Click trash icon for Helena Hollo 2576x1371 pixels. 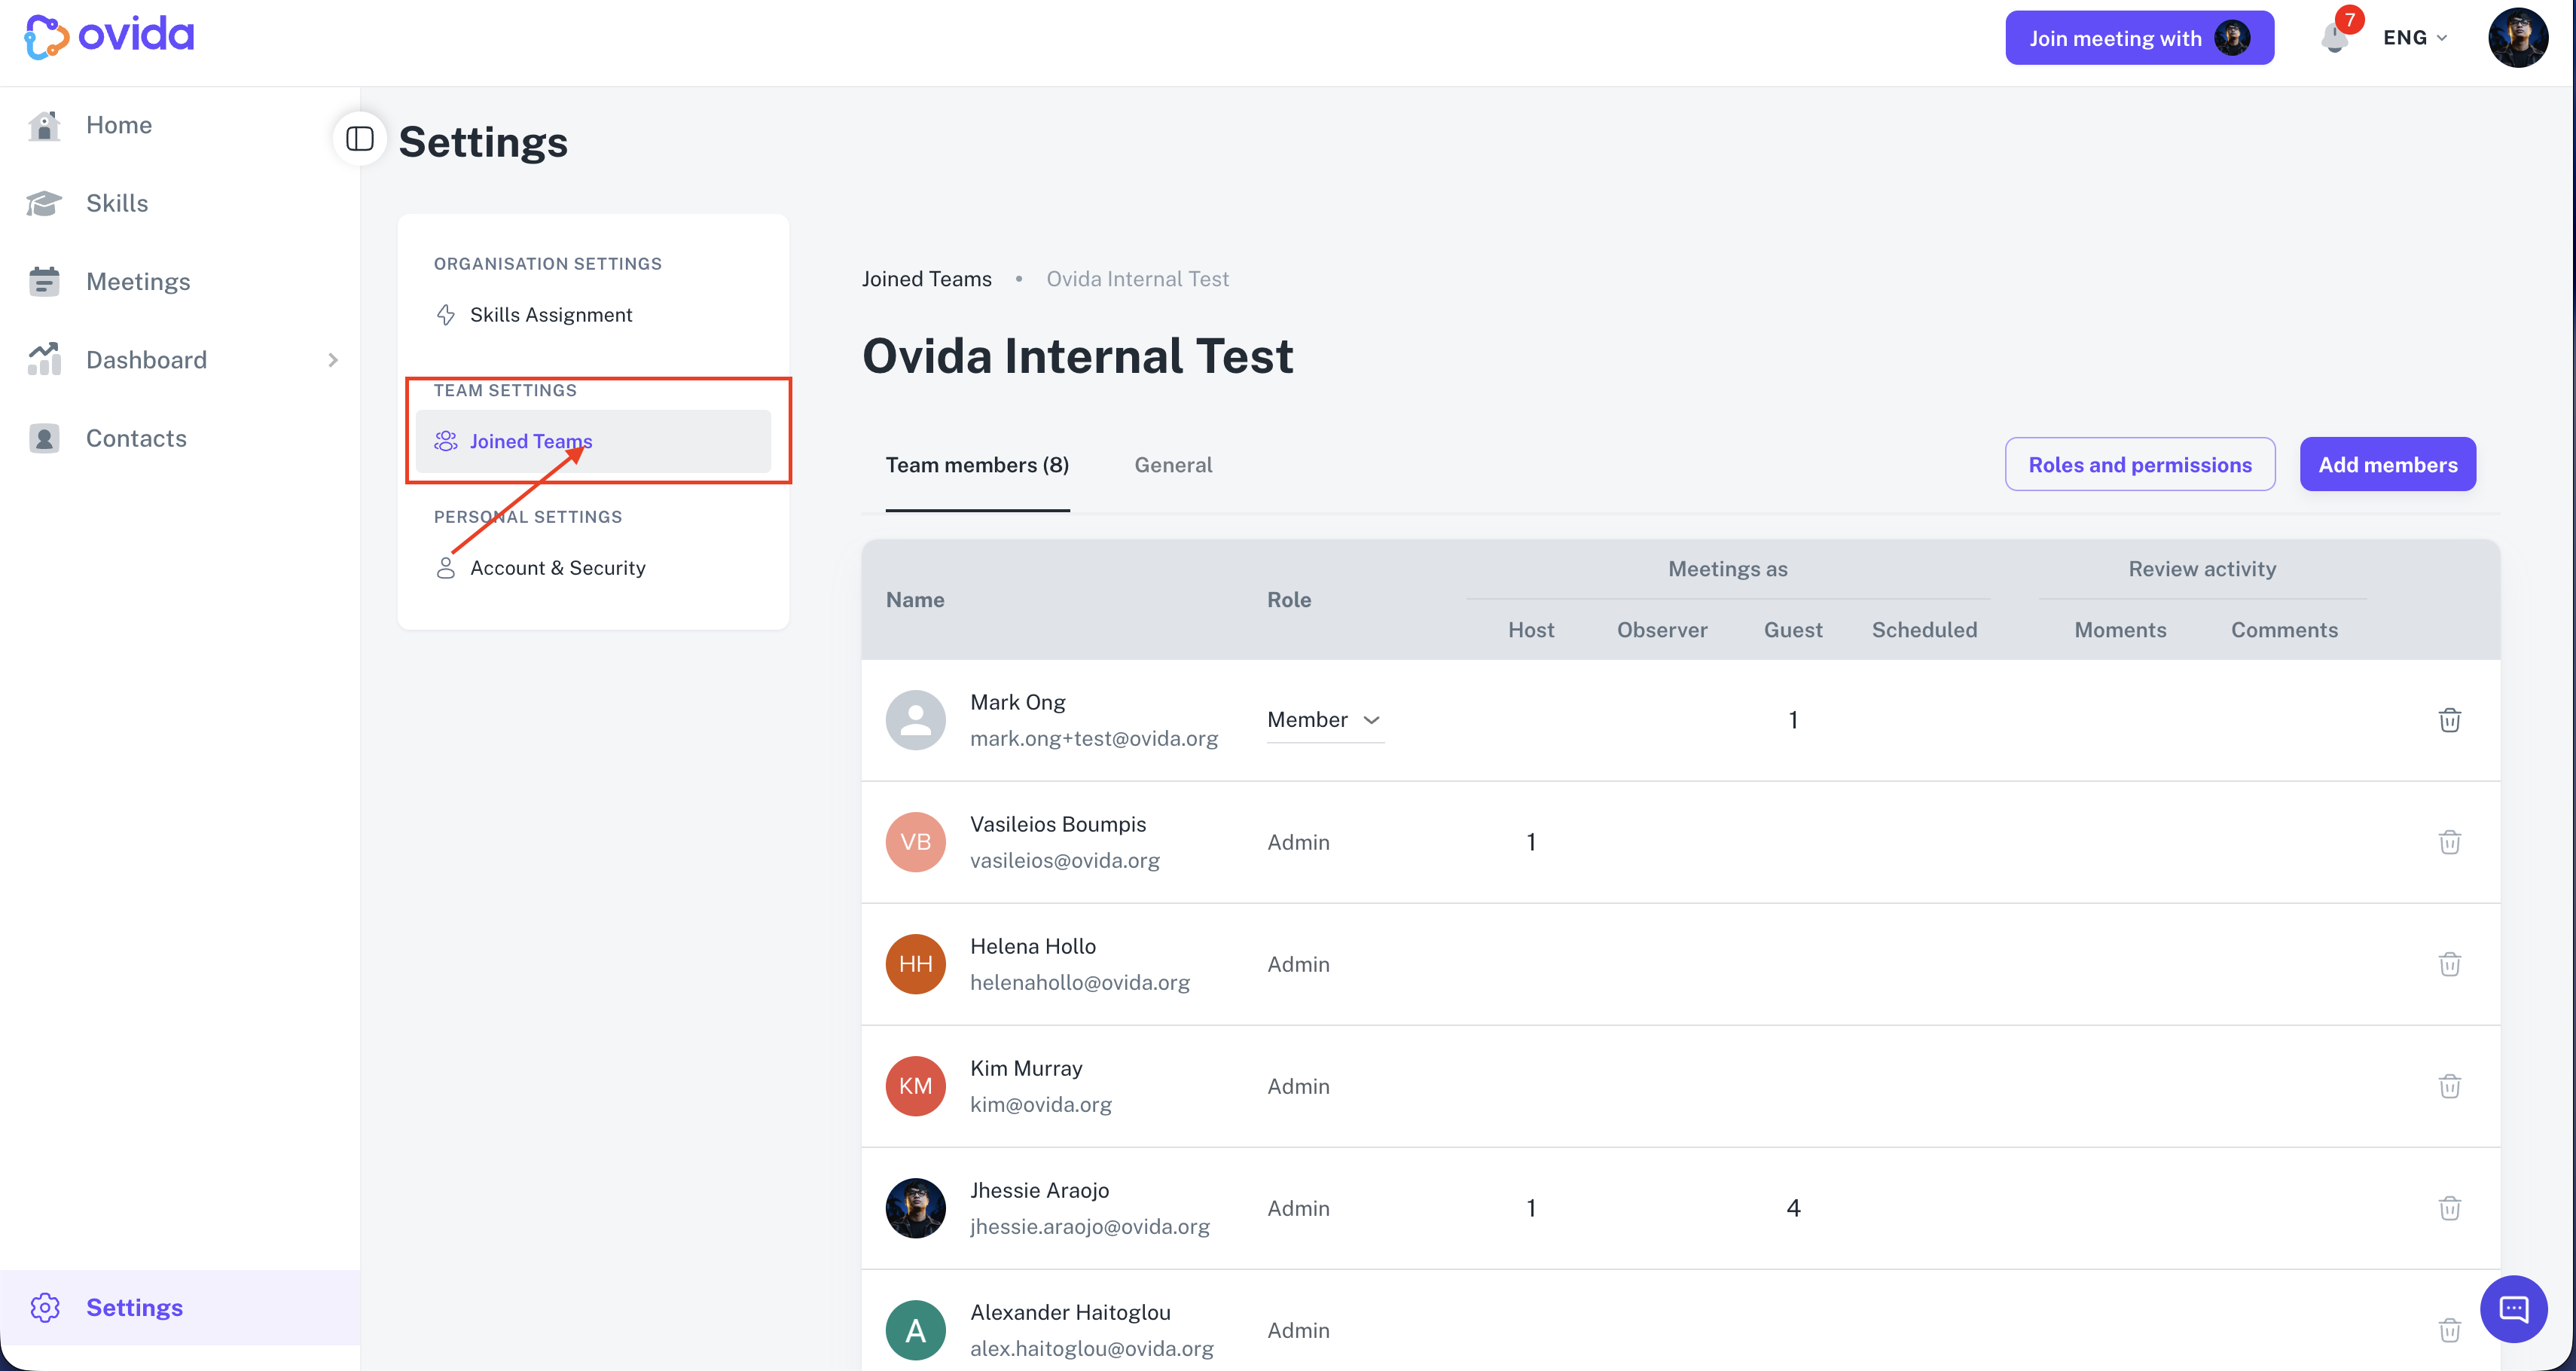point(2449,964)
